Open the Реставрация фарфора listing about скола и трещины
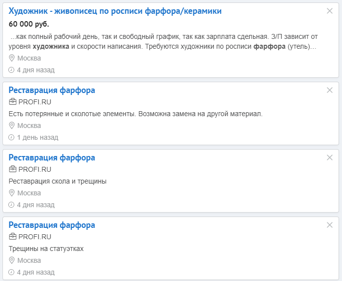The height and width of the screenshot is (281, 342). (52, 157)
